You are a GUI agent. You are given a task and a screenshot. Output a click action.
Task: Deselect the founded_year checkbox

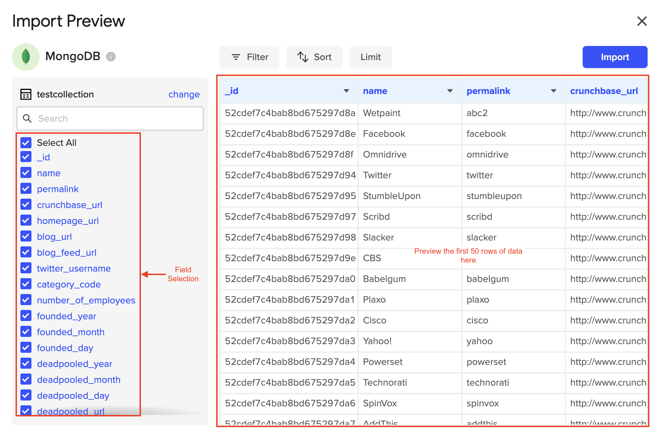pos(26,316)
